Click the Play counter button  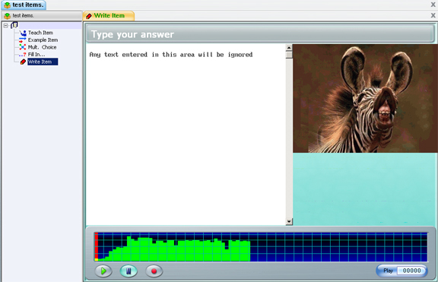(401, 271)
